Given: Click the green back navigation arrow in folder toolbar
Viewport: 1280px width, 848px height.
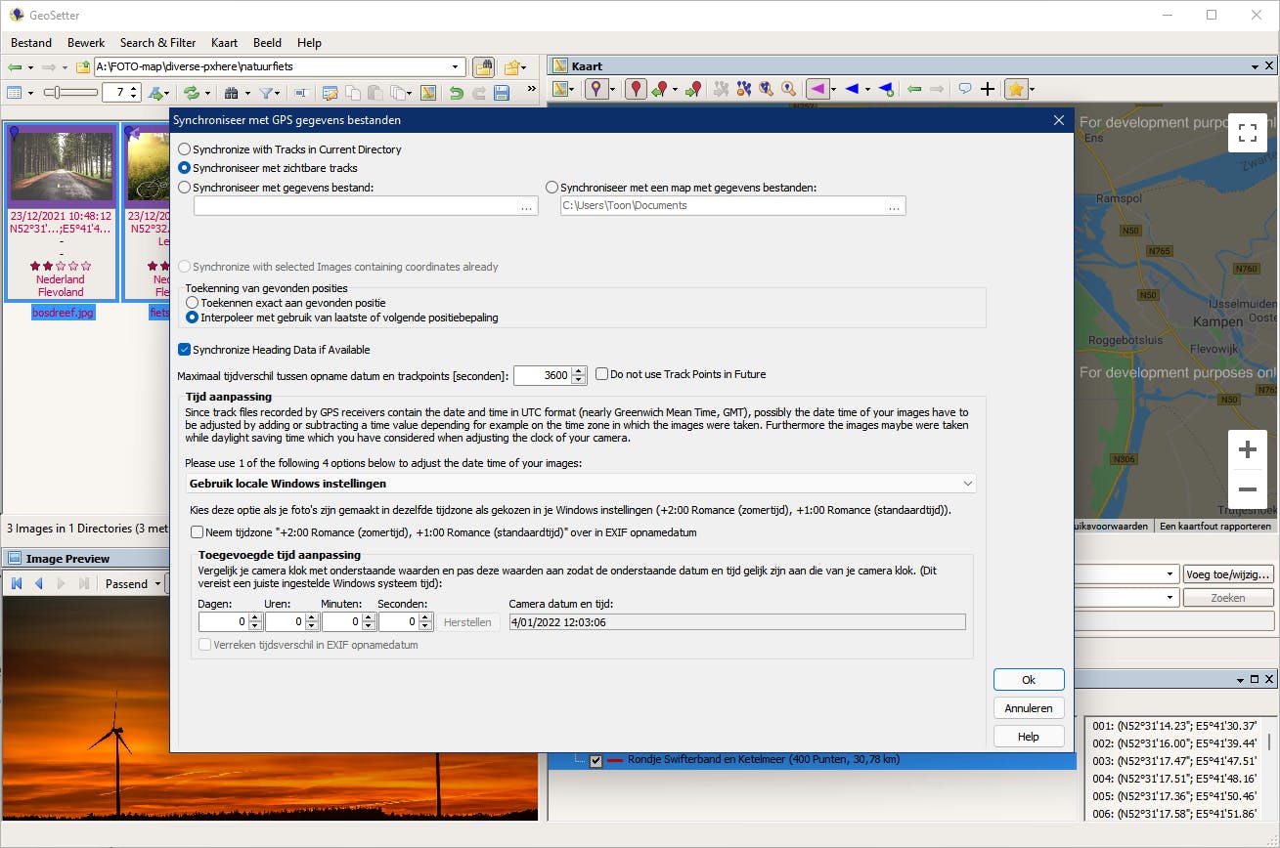Looking at the screenshot, I should pyautogui.click(x=15, y=67).
